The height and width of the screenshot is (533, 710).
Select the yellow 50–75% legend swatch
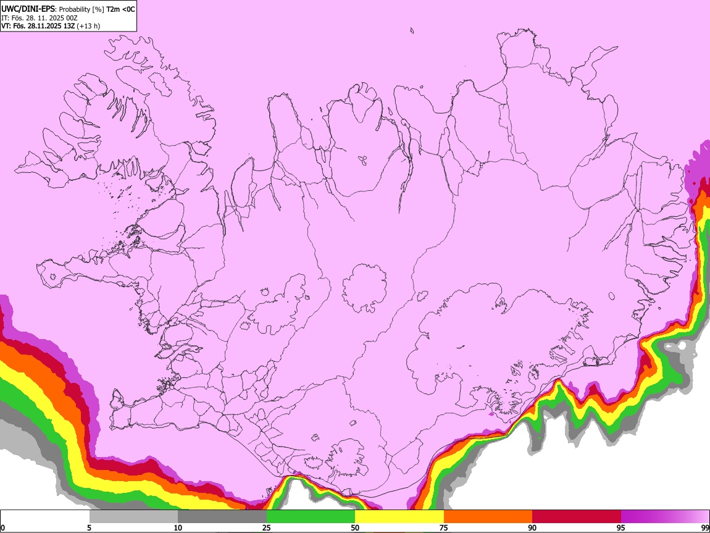(399, 516)
